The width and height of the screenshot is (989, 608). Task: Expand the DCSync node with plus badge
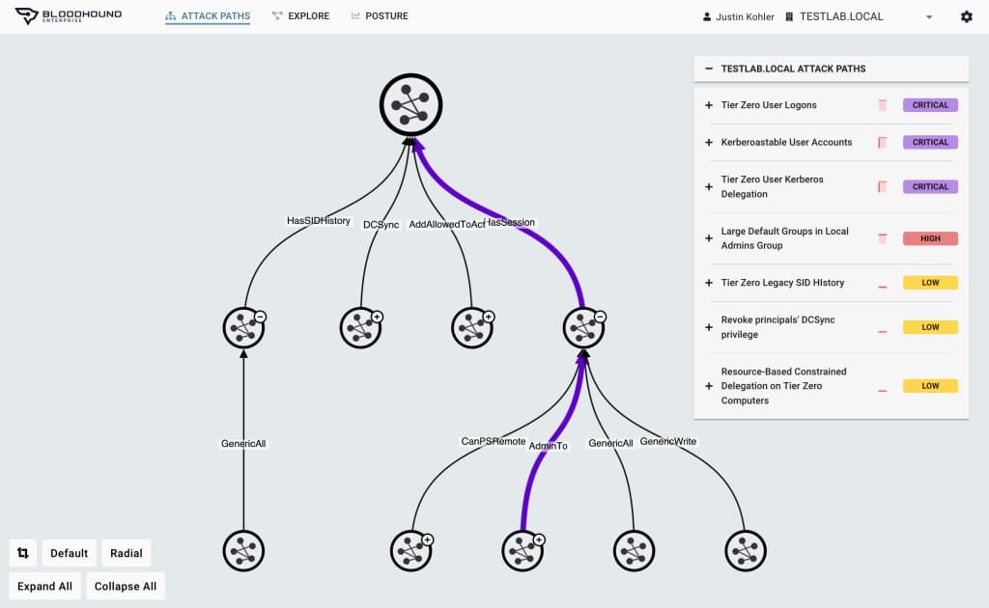(378, 317)
